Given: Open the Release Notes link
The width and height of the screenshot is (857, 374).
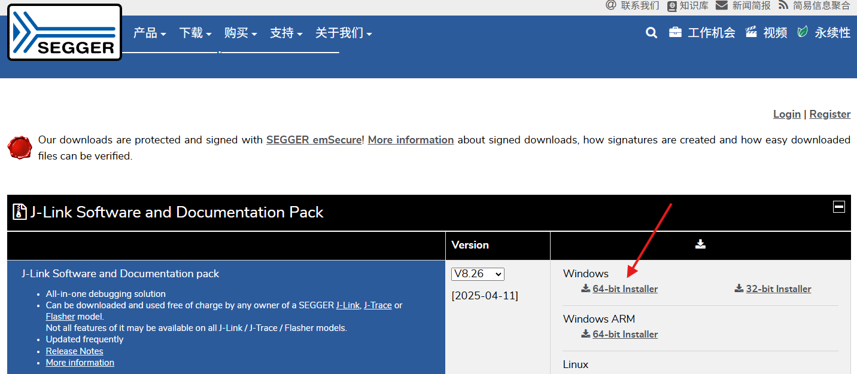Looking at the screenshot, I should (75, 351).
